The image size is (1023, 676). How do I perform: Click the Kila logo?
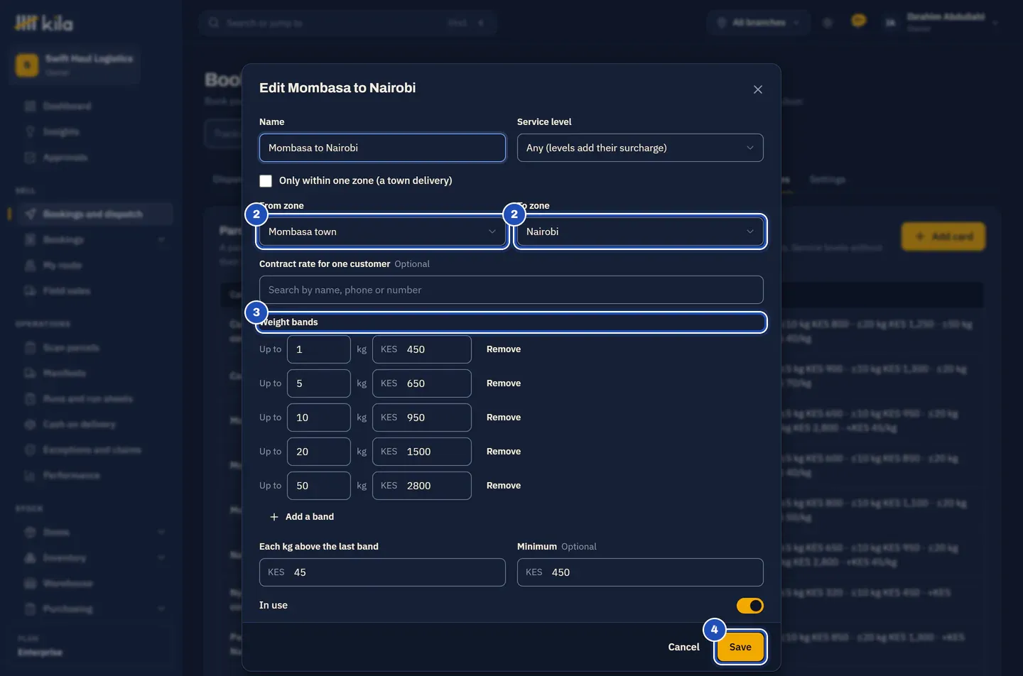[x=44, y=23]
